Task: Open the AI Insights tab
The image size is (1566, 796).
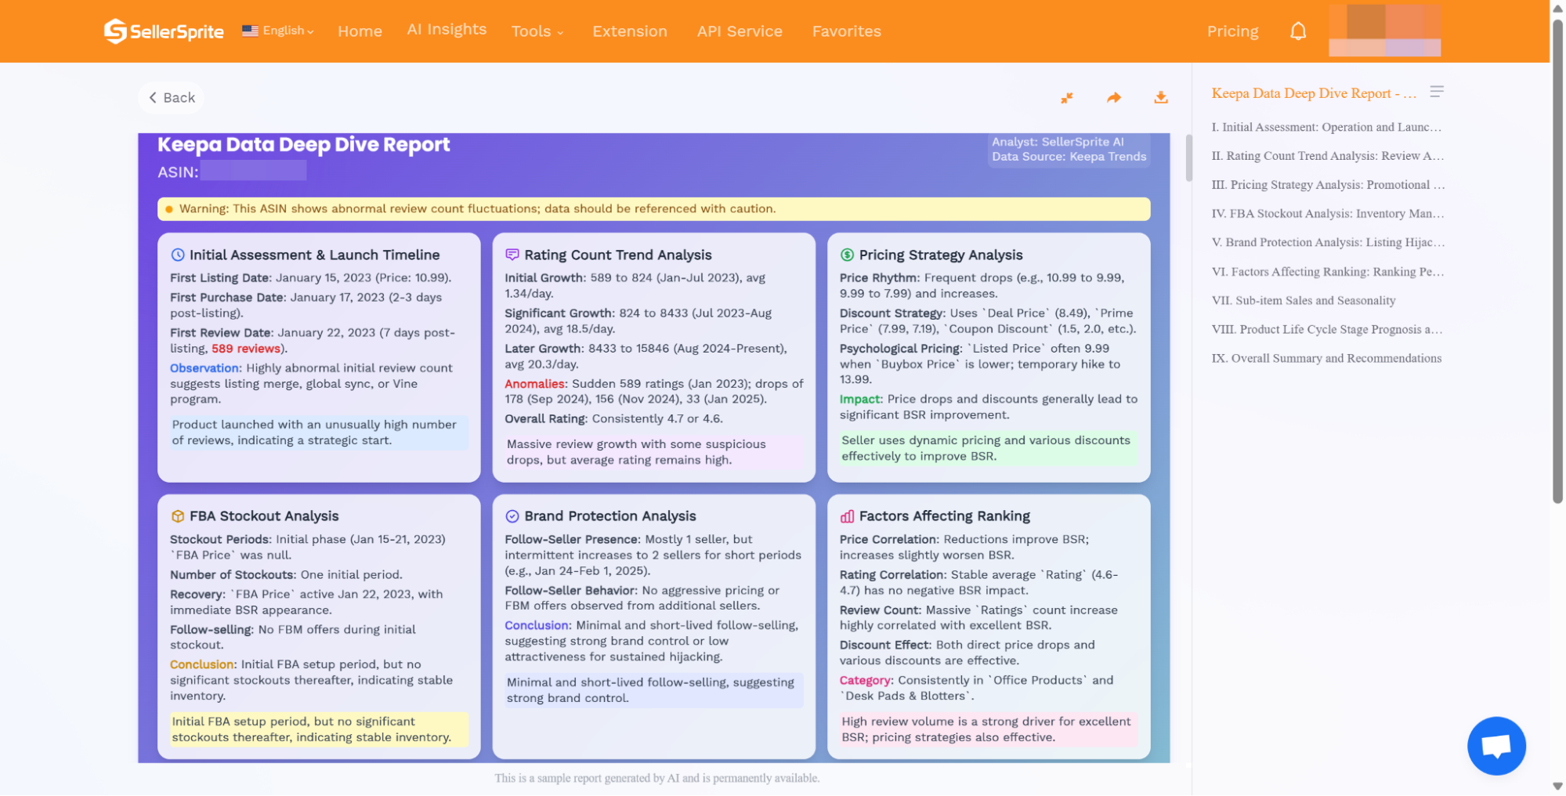Action: click(x=447, y=30)
